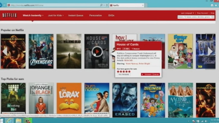The height and width of the screenshot is (123, 219).
Task: Open the Personalize menu item
Action: (96, 15)
